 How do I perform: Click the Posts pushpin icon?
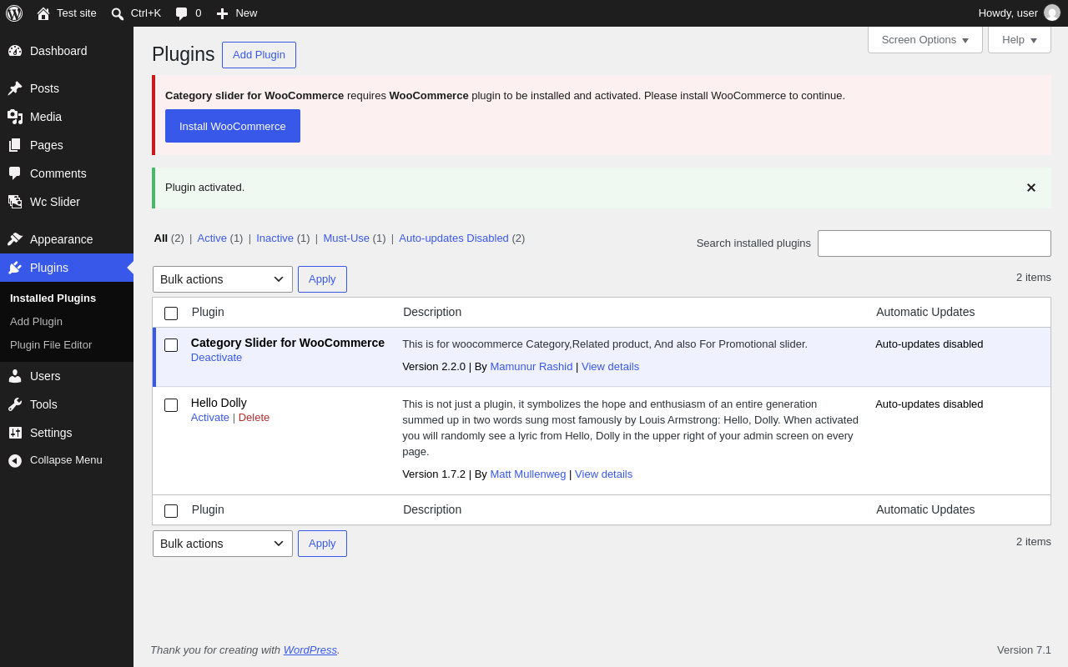15,88
